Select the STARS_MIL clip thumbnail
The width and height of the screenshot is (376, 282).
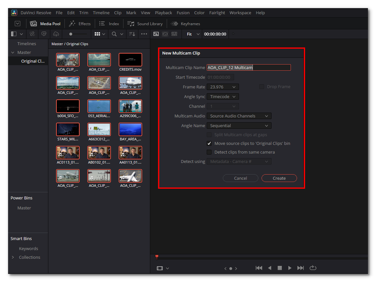pos(68,129)
